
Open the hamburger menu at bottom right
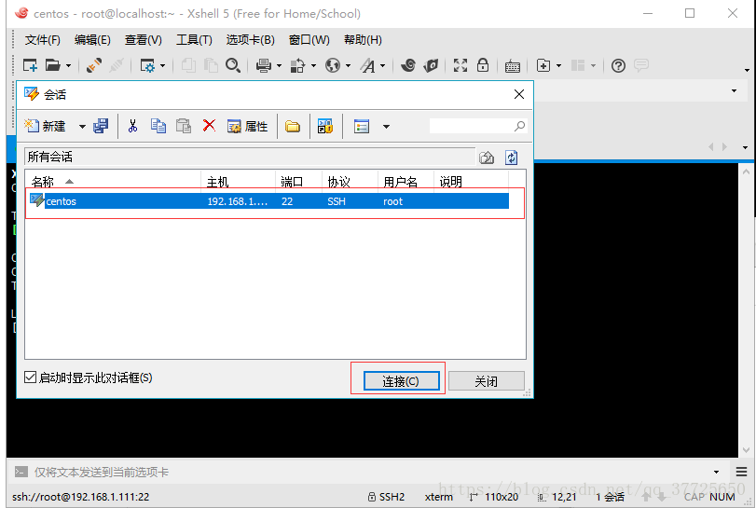coord(741,472)
